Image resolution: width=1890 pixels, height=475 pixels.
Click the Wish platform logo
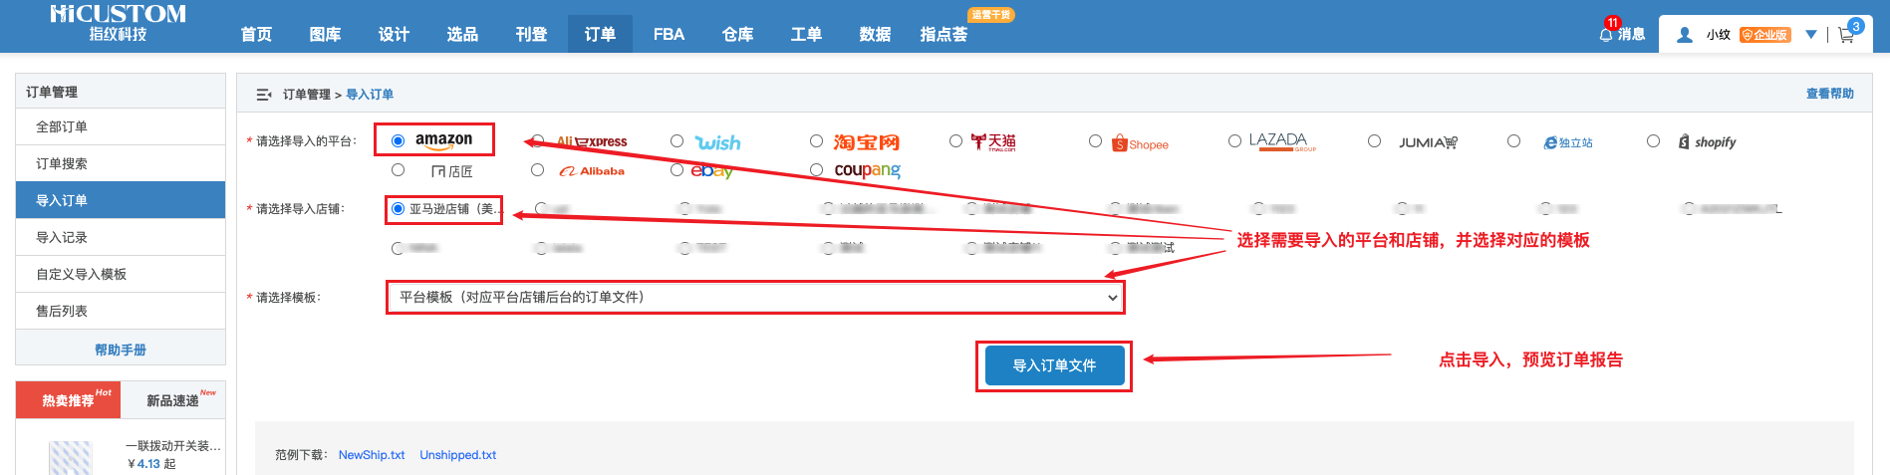(x=718, y=142)
